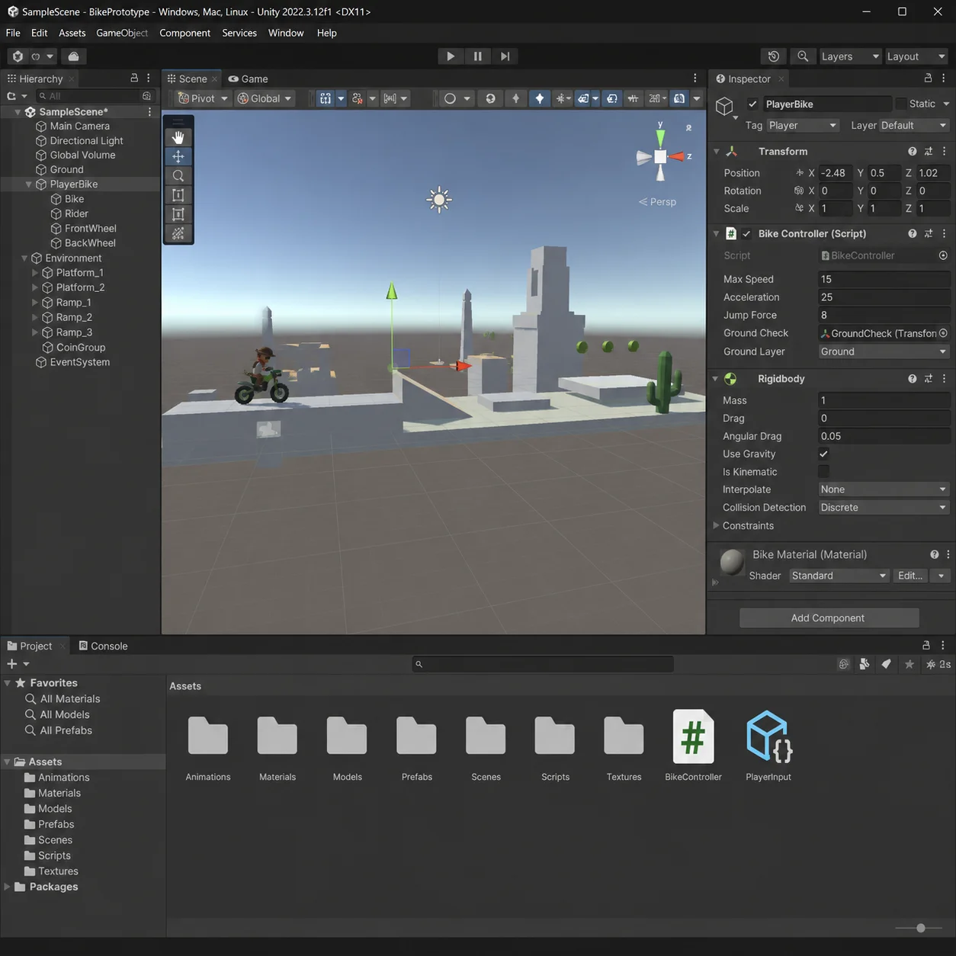Select CoinGroup in Hierarchy
This screenshot has width=956, height=956.
tap(80, 348)
